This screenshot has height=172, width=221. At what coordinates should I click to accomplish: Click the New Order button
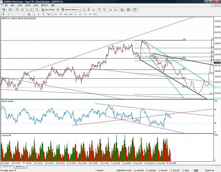[48, 10]
